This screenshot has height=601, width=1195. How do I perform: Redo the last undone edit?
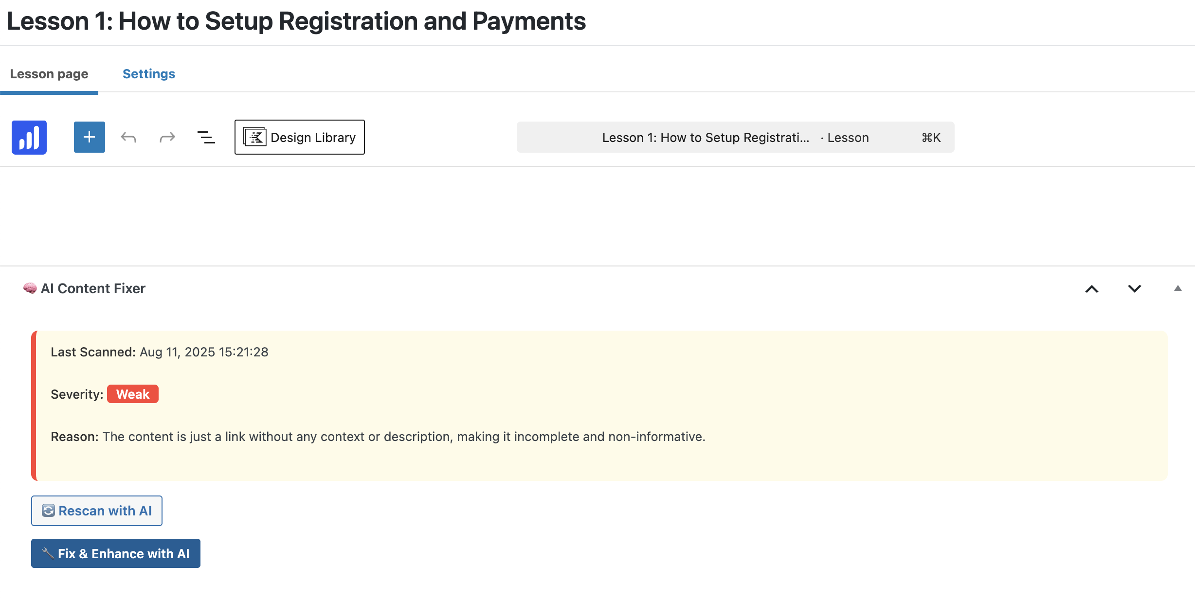point(167,138)
